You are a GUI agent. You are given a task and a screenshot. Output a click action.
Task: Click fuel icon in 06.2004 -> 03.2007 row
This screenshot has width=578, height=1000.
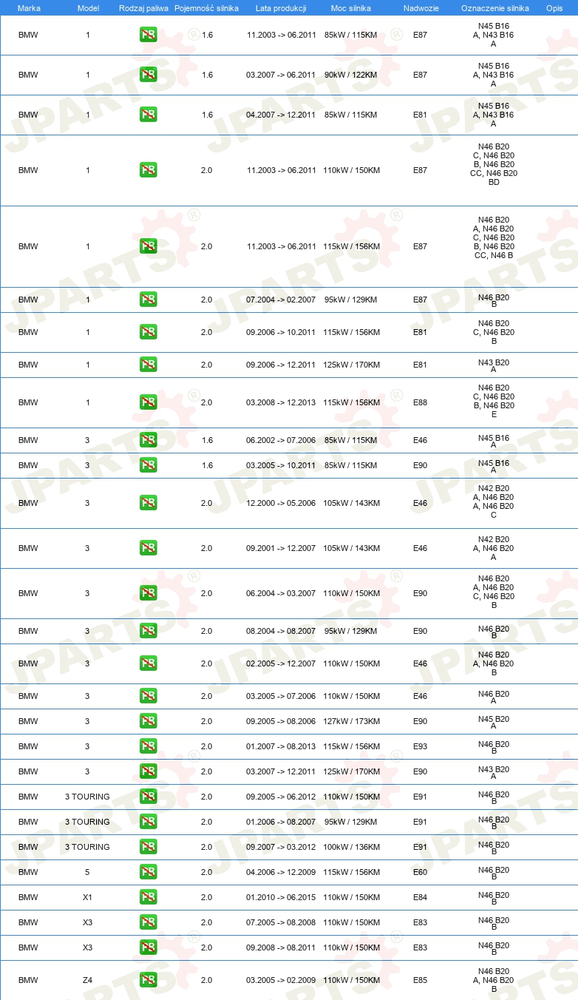point(149,593)
